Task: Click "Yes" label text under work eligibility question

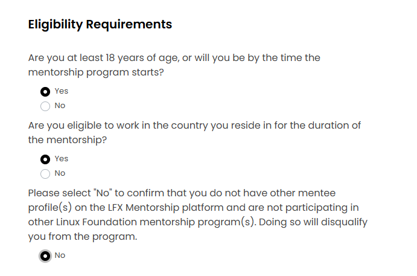Action: tap(61, 159)
